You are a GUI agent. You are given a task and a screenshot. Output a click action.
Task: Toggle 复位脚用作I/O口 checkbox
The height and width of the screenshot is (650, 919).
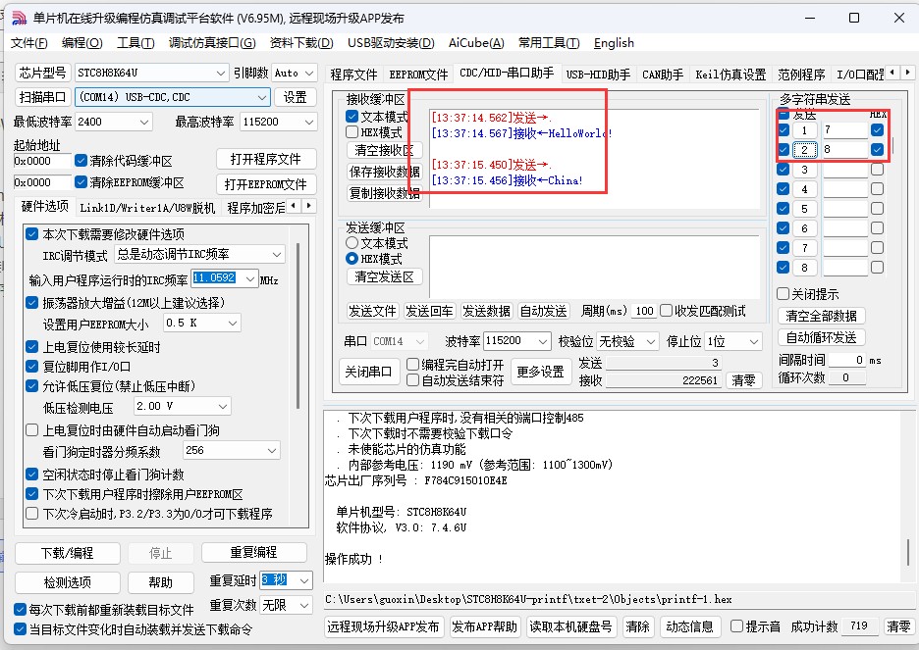tap(32, 367)
